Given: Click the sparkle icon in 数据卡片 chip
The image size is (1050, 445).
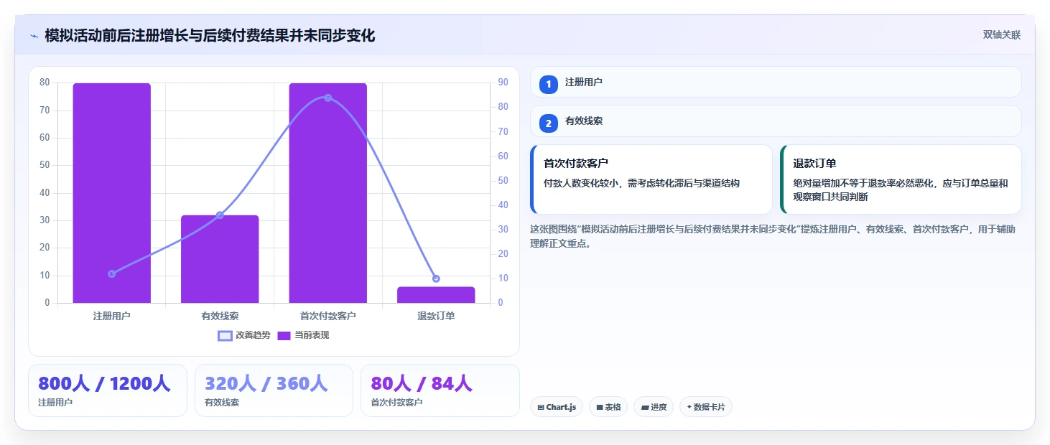Looking at the screenshot, I should [689, 407].
